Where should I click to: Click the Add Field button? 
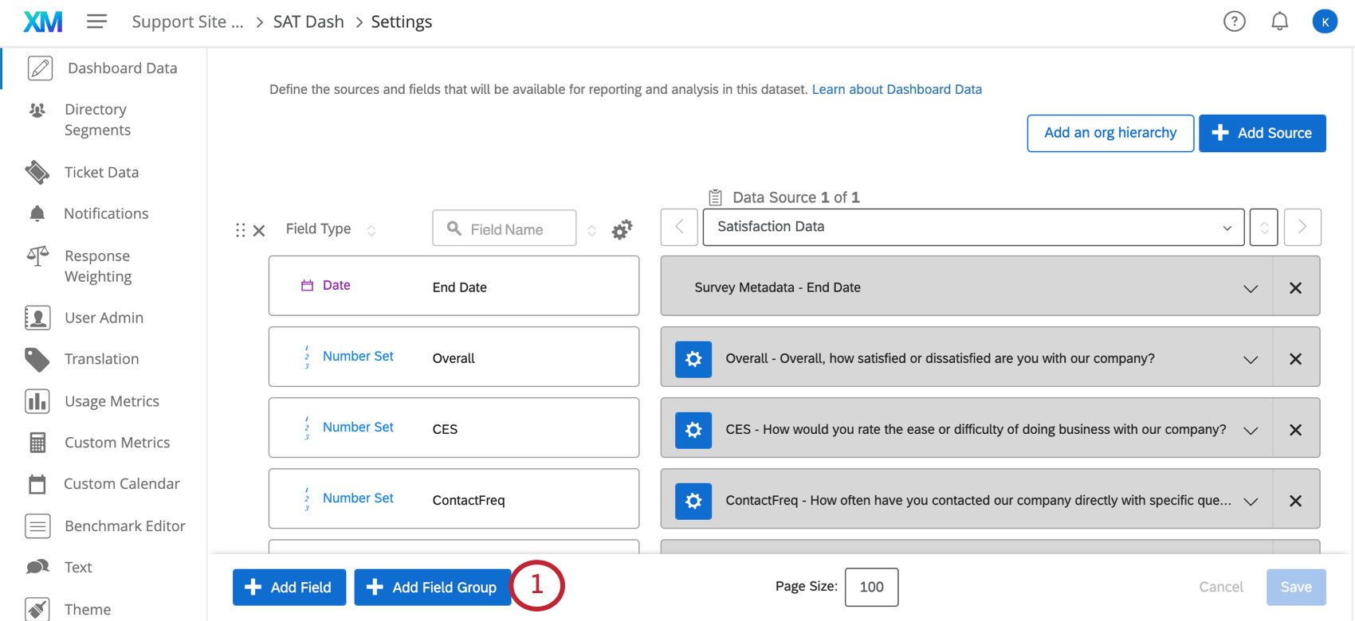[289, 588]
